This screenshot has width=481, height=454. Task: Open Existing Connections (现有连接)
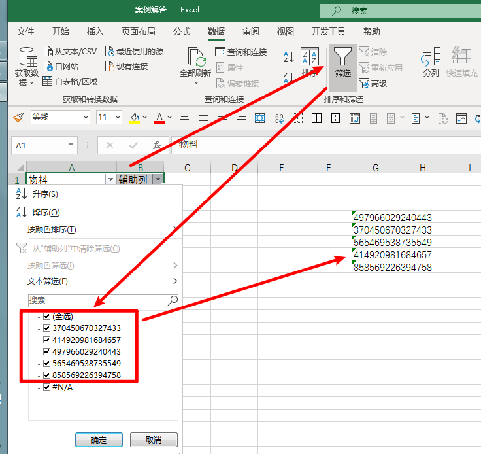pyautogui.click(x=126, y=66)
